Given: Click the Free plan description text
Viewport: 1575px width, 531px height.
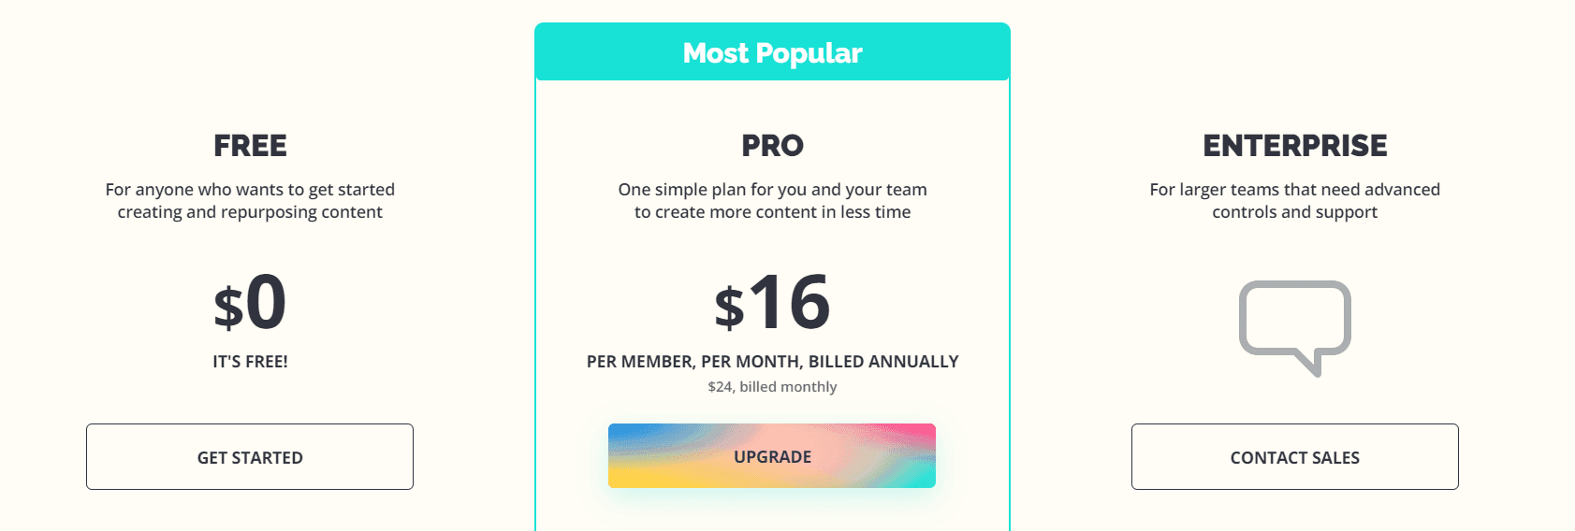Looking at the screenshot, I should (x=250, y=201).
